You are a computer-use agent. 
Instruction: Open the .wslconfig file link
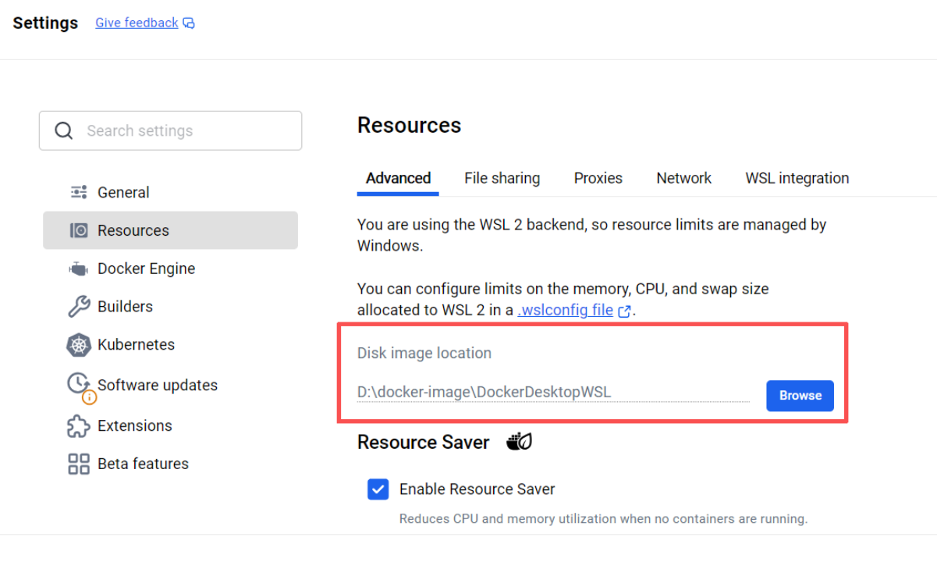(566, 310)
